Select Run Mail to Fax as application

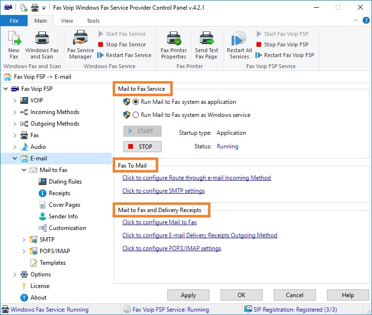[135, 102]
